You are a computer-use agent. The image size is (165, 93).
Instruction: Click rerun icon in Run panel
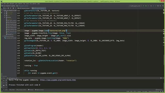4,80
